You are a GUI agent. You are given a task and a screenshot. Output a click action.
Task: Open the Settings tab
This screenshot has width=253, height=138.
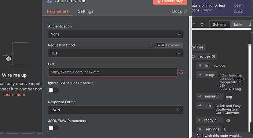pyautogui.click(x=85, y=11)
